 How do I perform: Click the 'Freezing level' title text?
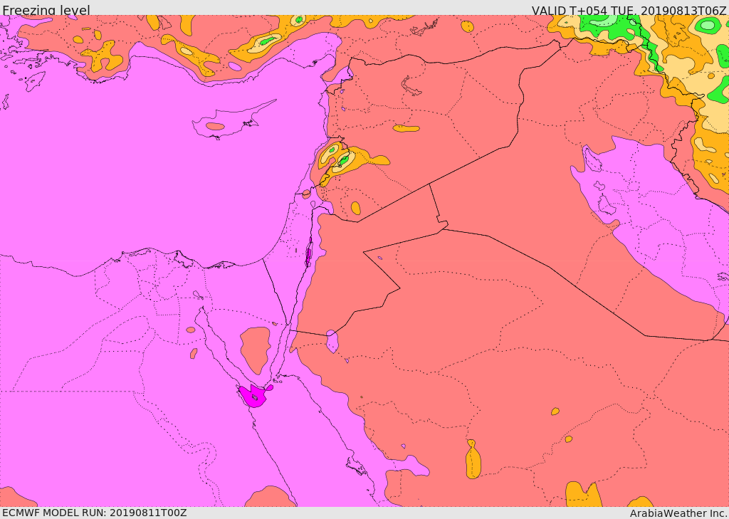46,10
